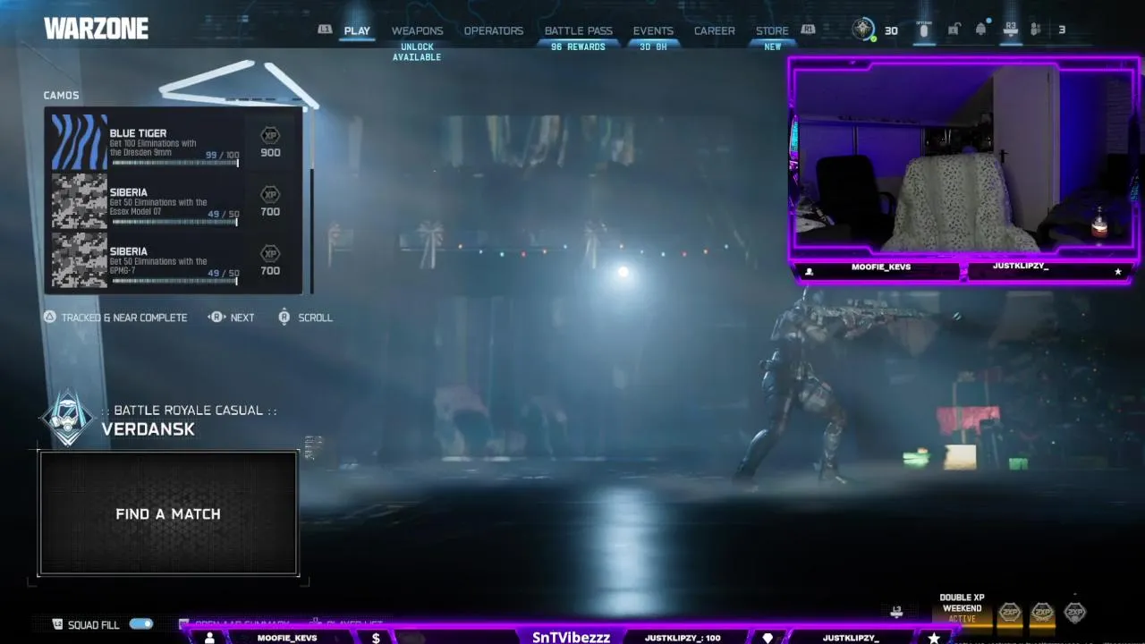Open the Store tab
Viewport: 1145px width, 644px height.
(x=772, y=30)
